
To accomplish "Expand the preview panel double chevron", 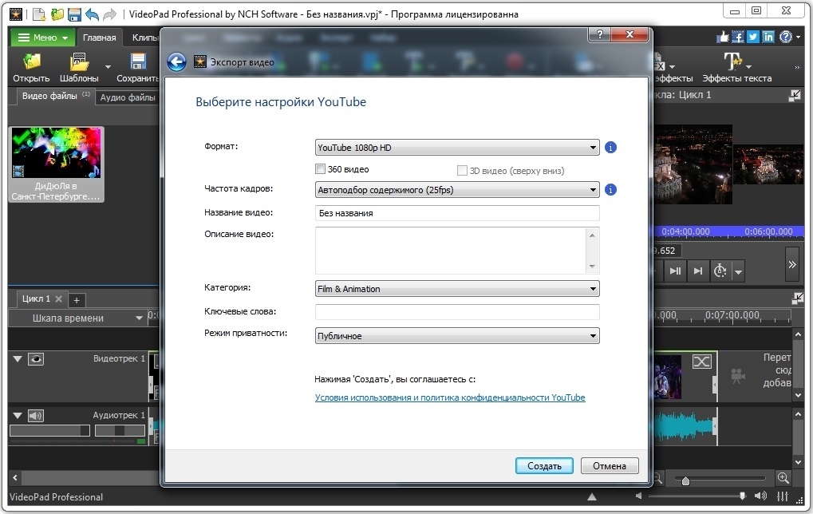I will click(x=791, y=264).
